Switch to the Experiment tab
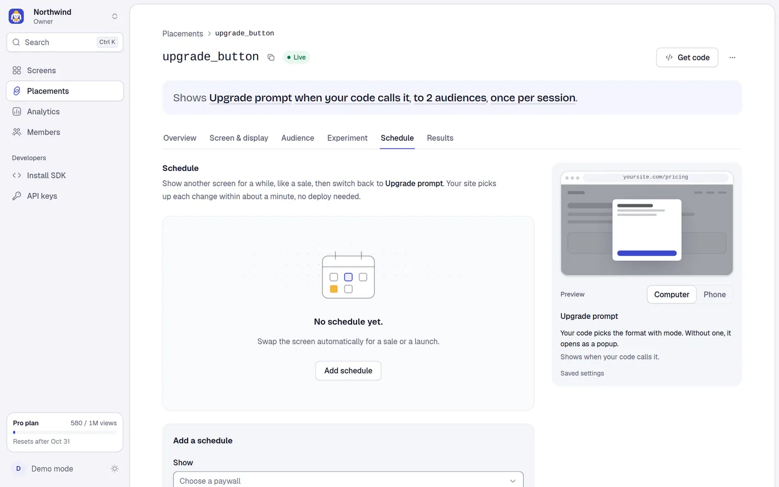Image resolution: width=779 pixels, height=487 pixels. pyautogui.click(x=347, y=138)
